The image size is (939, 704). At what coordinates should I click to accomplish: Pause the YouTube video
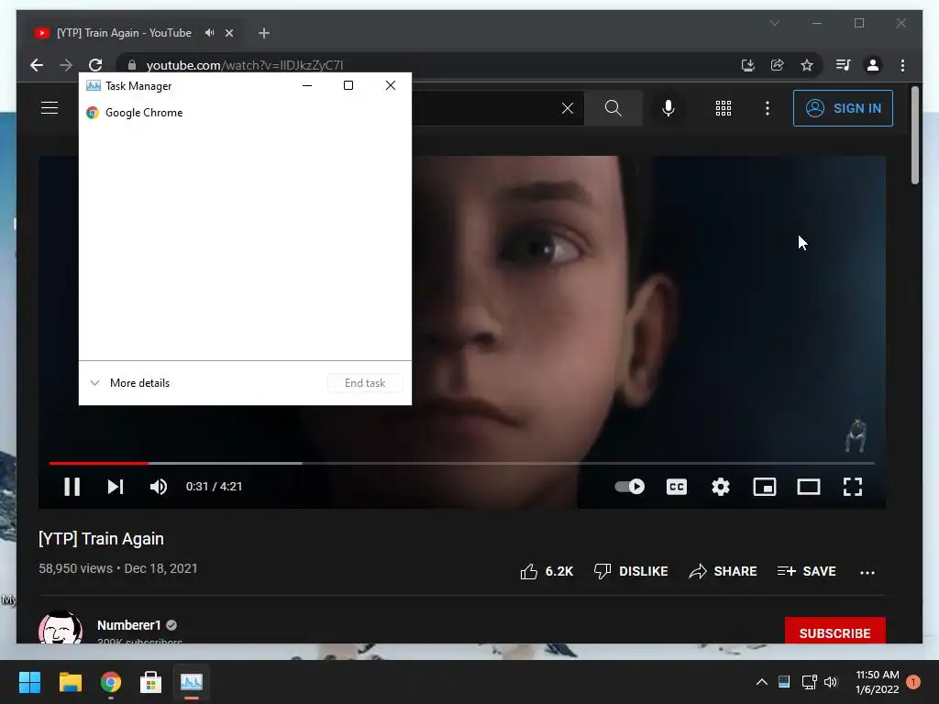coord(72,487)
